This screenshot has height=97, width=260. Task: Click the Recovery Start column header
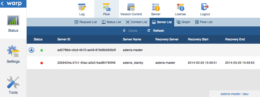198,39
